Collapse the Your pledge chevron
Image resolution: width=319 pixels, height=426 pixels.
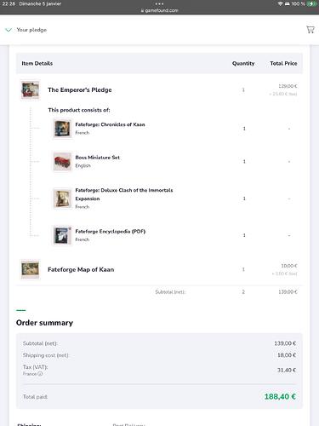point(9,30)
